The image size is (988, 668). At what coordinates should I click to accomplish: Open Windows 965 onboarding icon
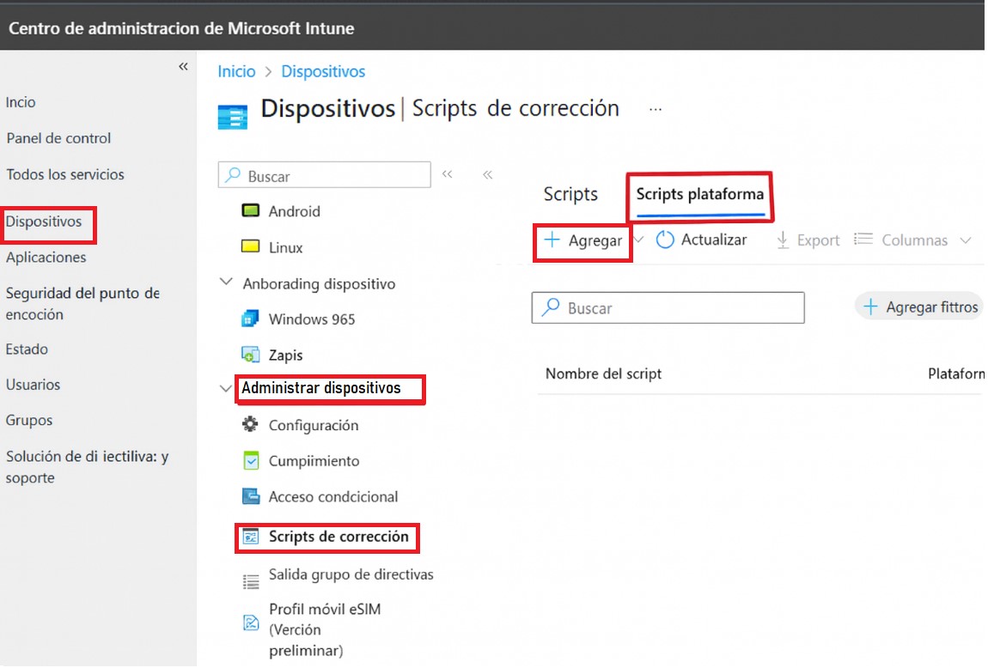tap(251, 319)
